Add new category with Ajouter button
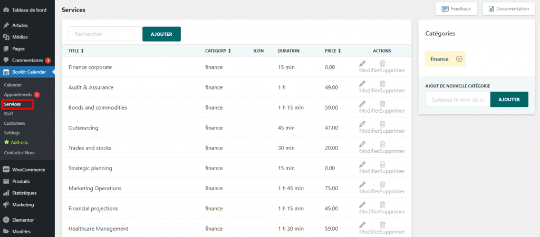The height and width of the screenshot is (237, 540). pyautogui.click(x=509, y=100)
